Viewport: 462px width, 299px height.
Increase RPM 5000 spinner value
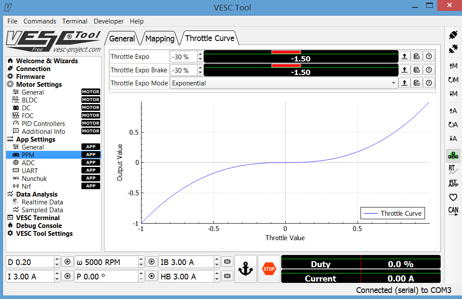[141, 259]
